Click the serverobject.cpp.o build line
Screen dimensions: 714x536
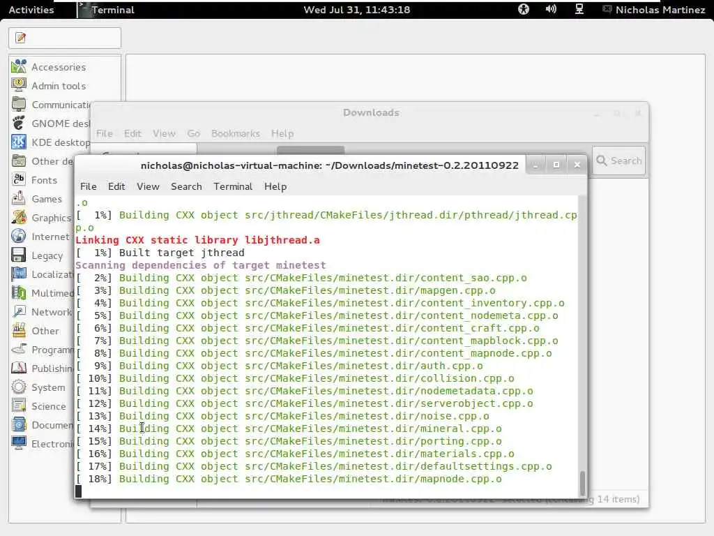(305, 403)
